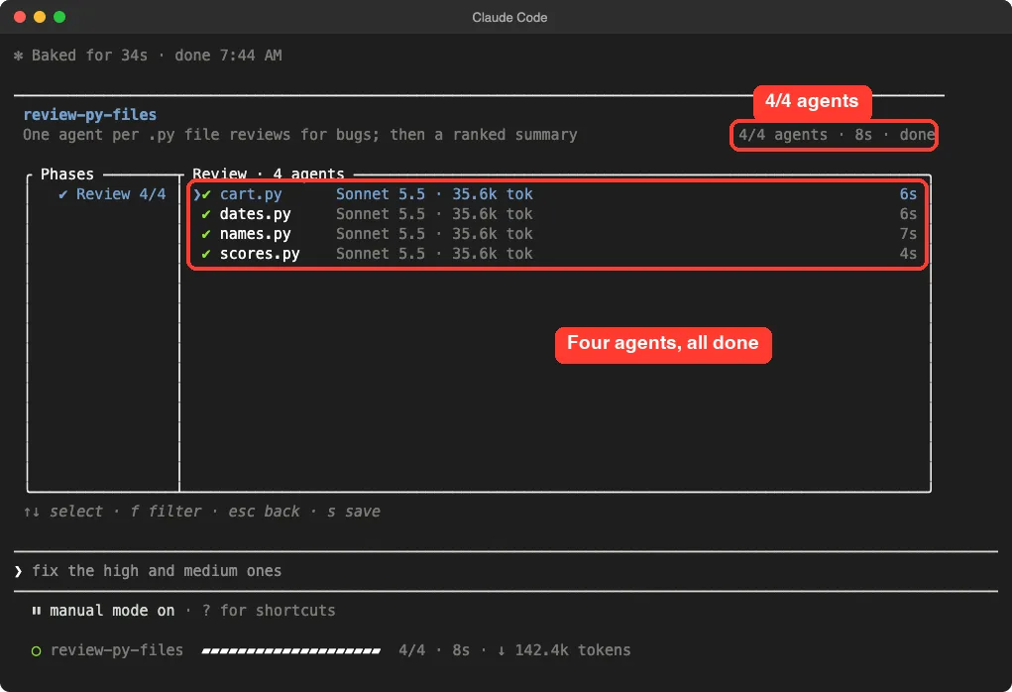
Task: Click '? for shortcuts' hint
Action: (x=269, y=611)
